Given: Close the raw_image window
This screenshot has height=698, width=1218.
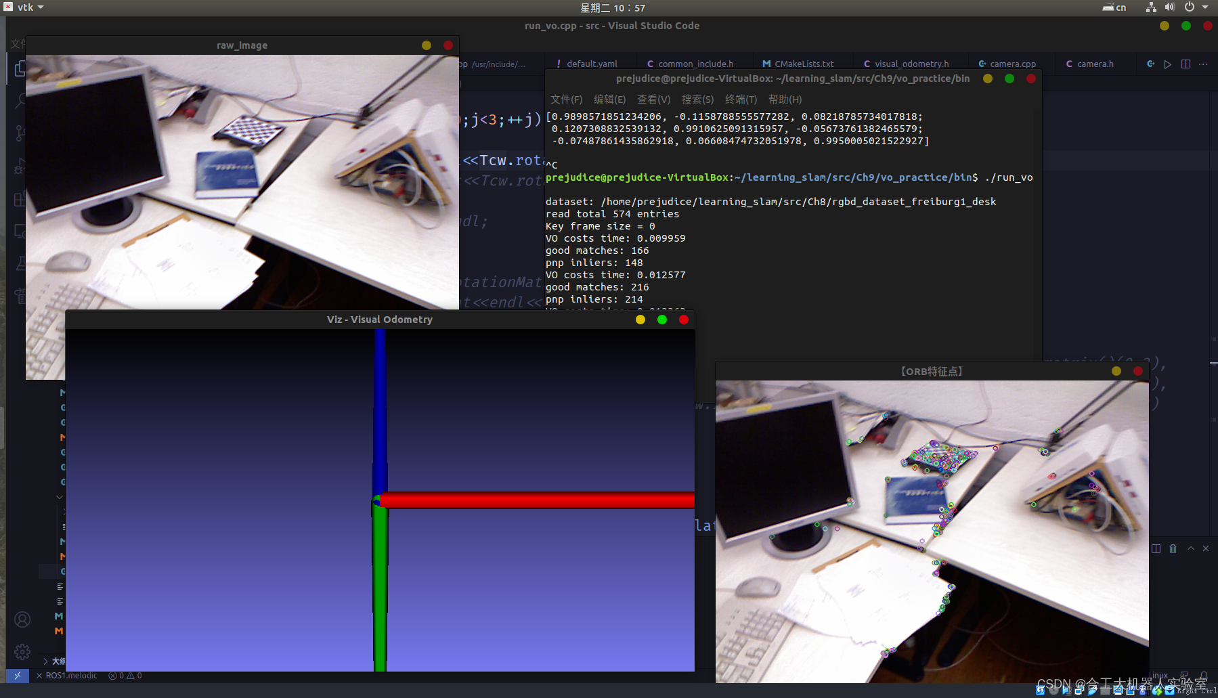Looking at the screenshot, I should click(x=448, y=45).
